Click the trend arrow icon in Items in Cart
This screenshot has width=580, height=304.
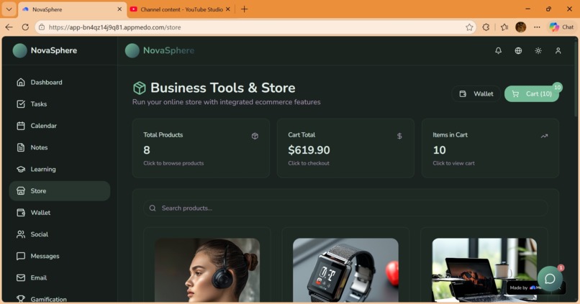tap(544, 136)
